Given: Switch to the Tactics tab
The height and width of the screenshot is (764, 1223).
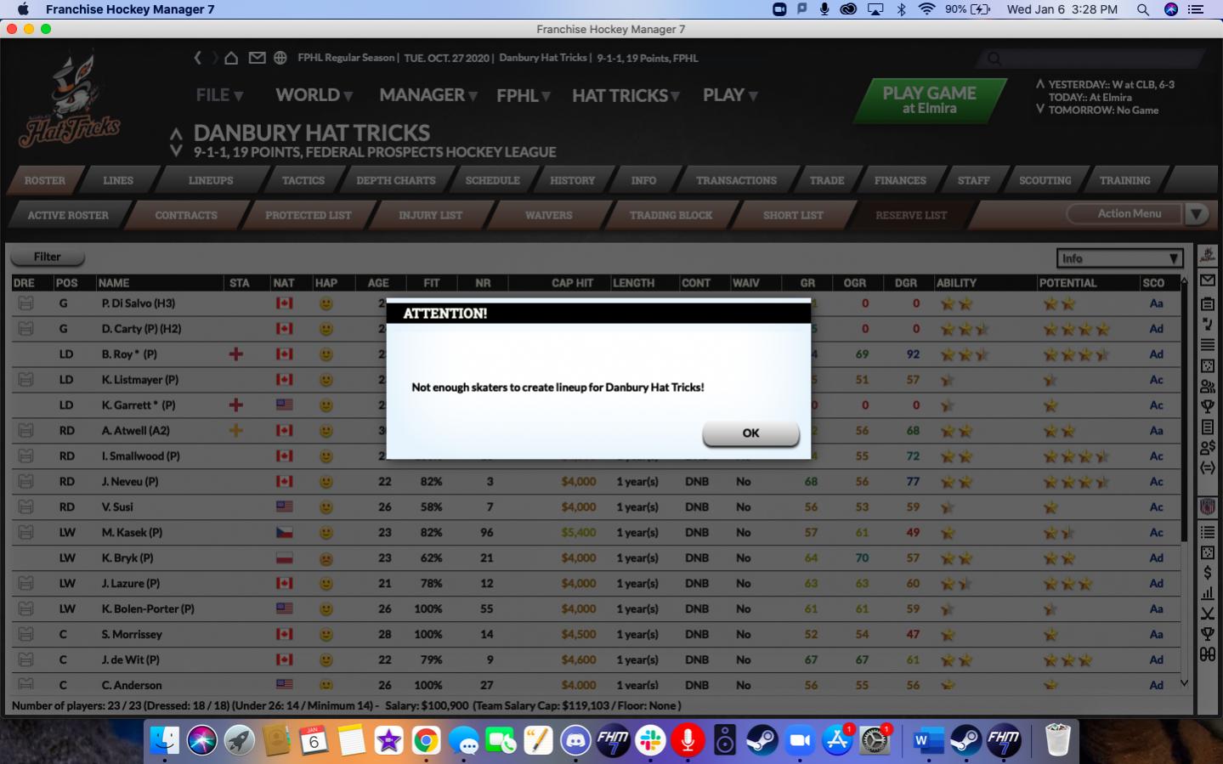Looking at the screenshot, I should point(303,180).
